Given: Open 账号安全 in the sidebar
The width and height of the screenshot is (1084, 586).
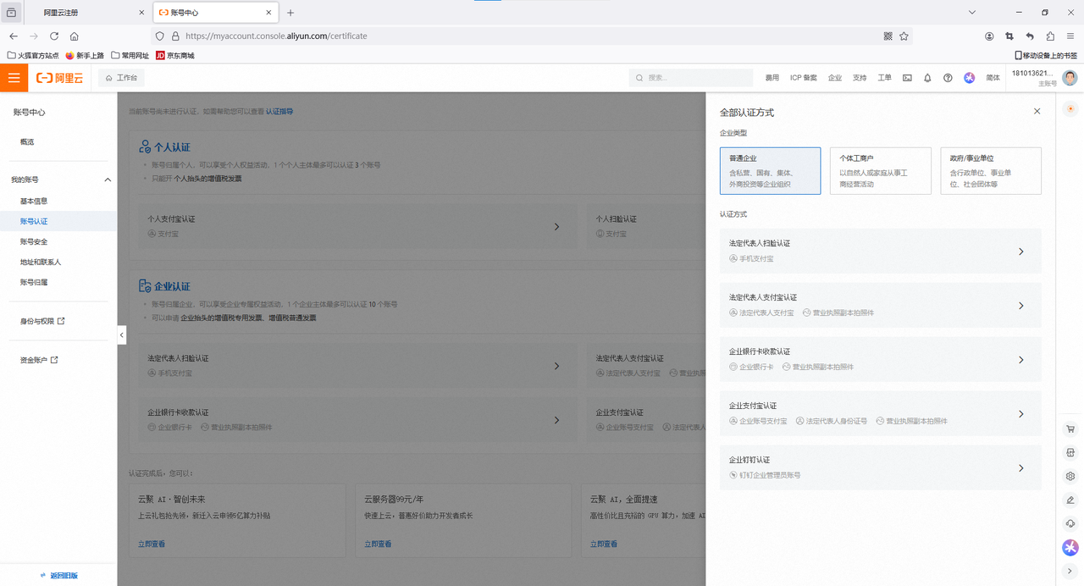Looking at the screenshot, I should [x=34, y=242].
